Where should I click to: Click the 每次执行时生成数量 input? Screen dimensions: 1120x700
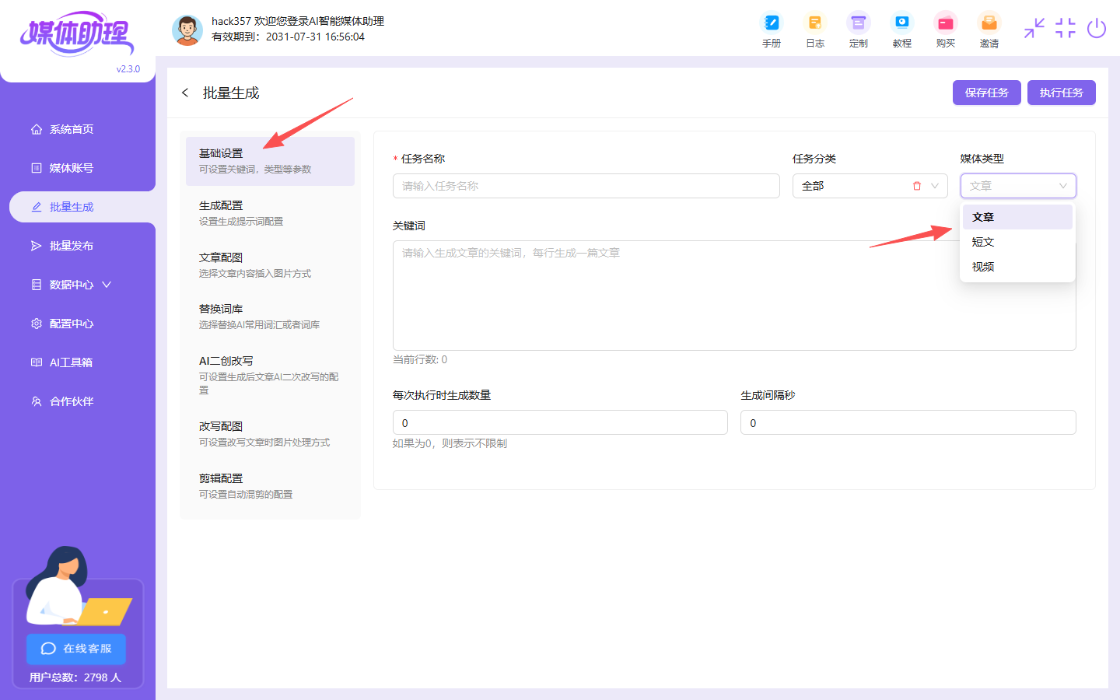tap(560, 422)
